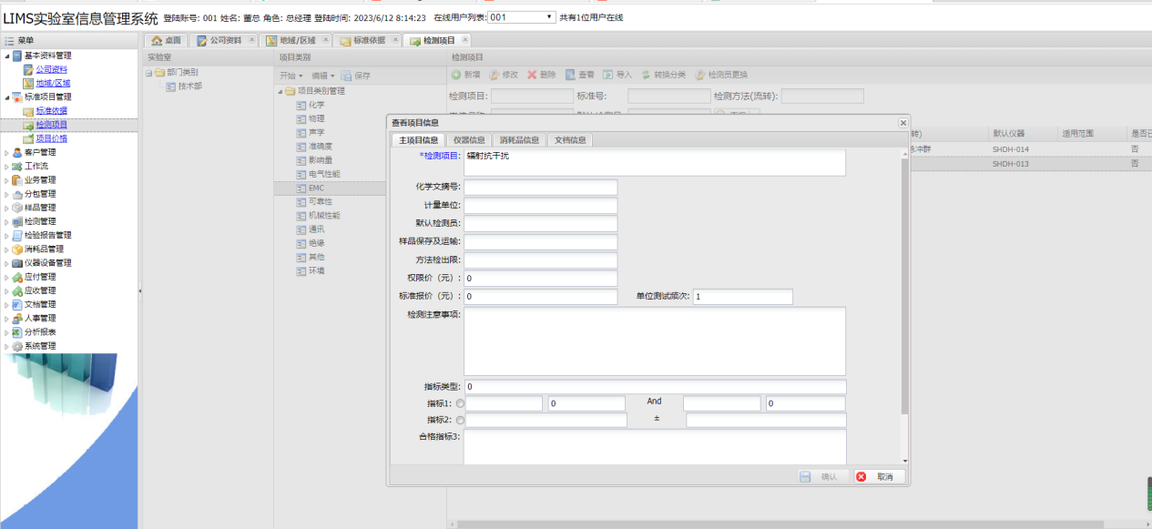Click the 检验报告管理 module icon
This screenshot has height=529, width=1152.
pos(17,235)
